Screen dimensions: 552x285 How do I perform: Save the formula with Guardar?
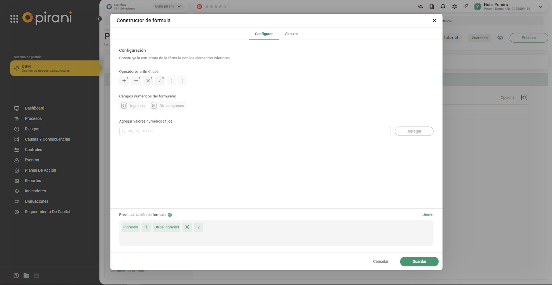(x=419, y=262)
